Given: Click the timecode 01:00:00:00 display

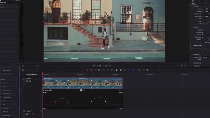Looking at the screenshot, I should [x=31, y=75].
